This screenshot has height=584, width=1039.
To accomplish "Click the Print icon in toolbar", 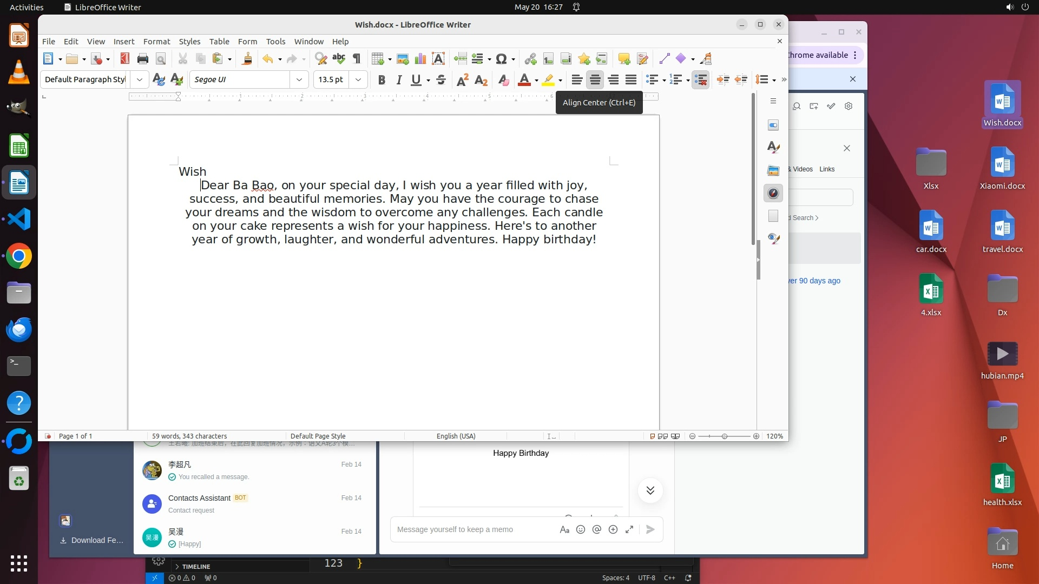I will click(x=143, y=59).
